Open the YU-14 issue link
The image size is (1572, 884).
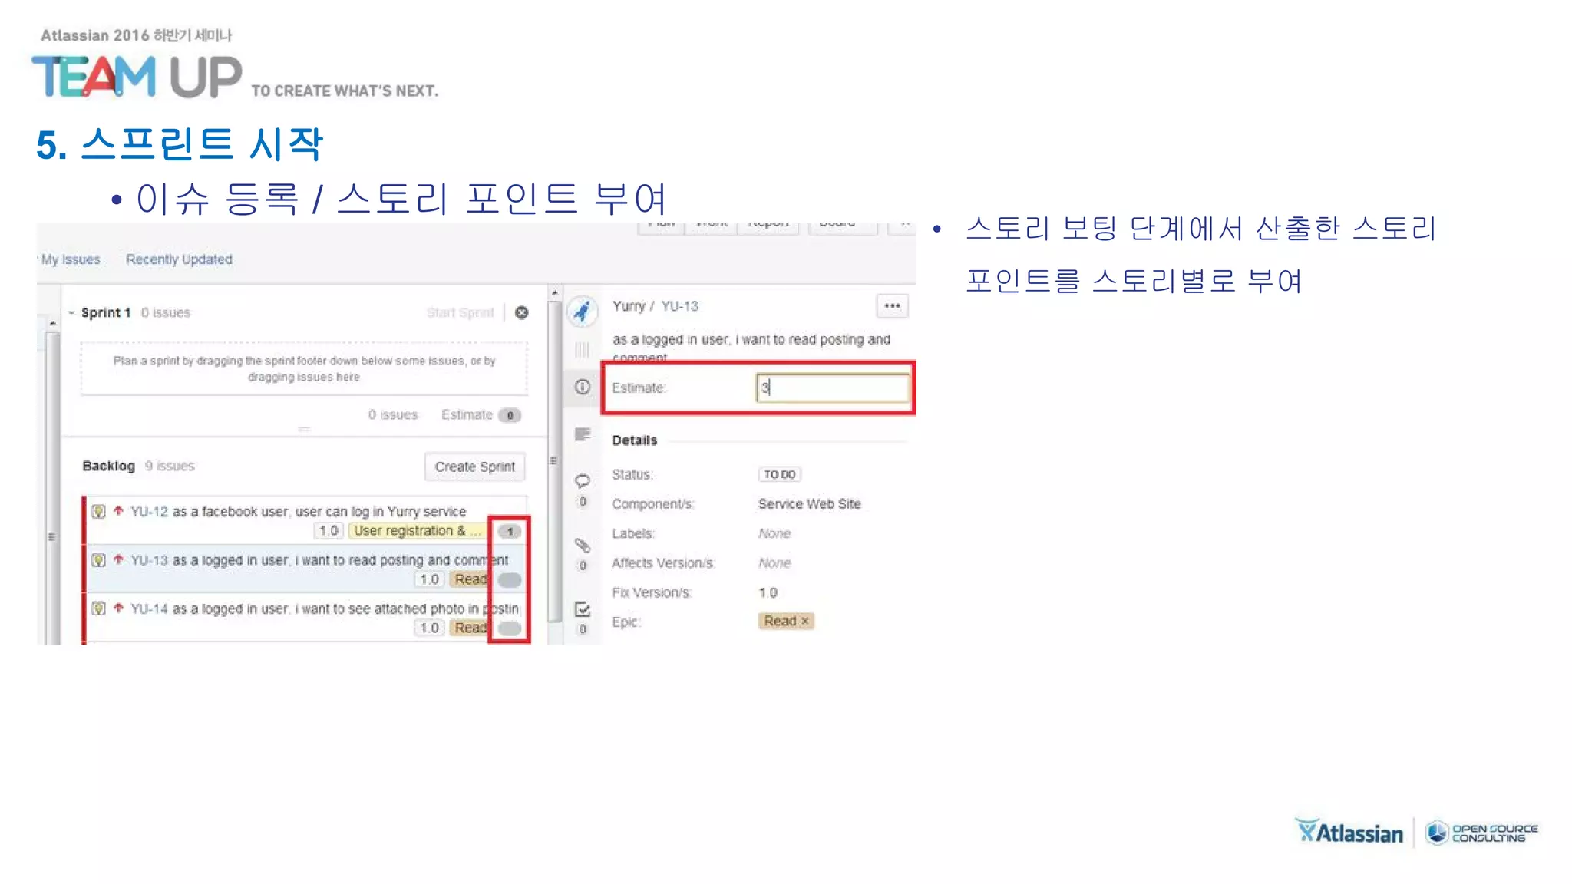pyautogui.click(x=149, y=609)
